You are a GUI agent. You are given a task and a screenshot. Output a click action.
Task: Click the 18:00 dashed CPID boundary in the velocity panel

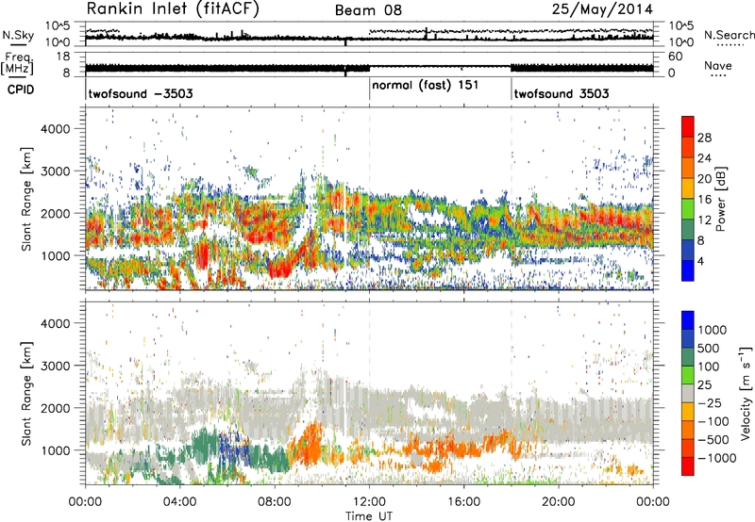click(512, 392)
